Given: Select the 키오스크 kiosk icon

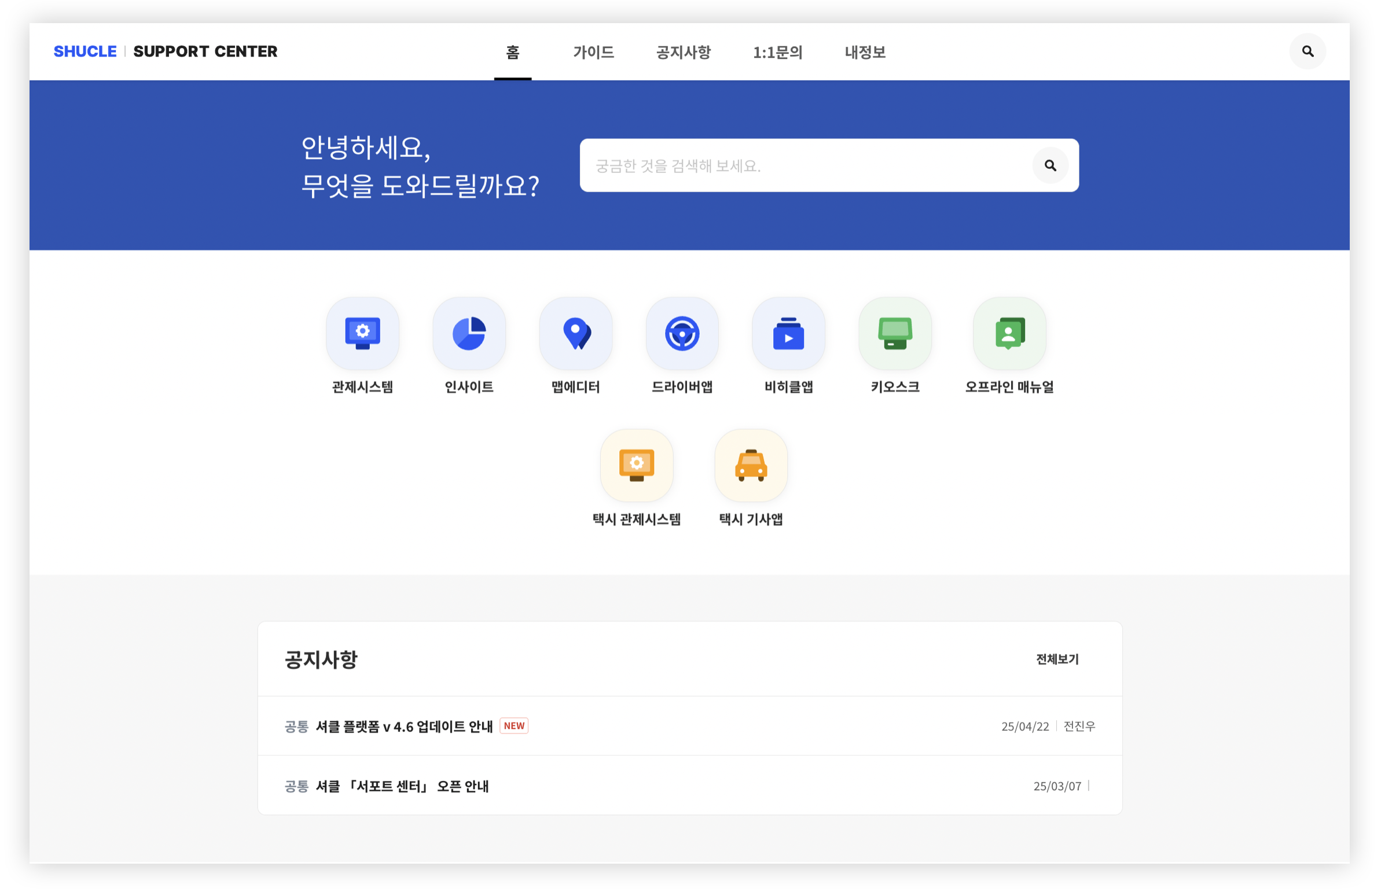Looking at the screenshot, I should pyautogui.click(x=894, y=334).
